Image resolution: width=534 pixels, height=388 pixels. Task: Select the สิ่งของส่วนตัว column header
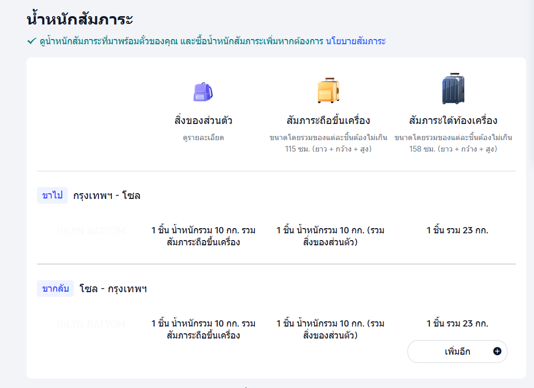pyautogui.click(x=202, y=119)
